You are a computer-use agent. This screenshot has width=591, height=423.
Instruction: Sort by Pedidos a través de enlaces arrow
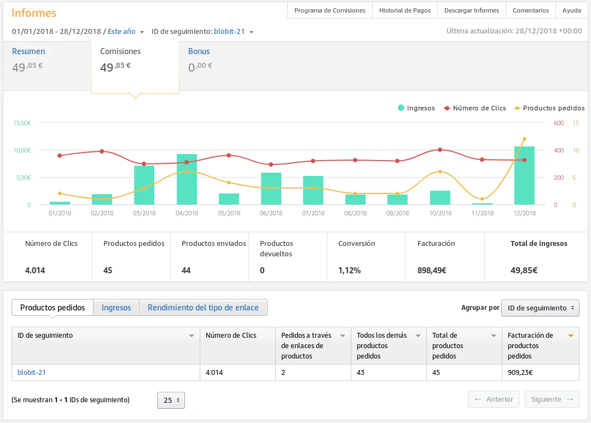pos(343,336)
